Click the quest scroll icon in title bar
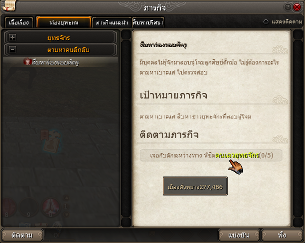 (x=9, y=5)
